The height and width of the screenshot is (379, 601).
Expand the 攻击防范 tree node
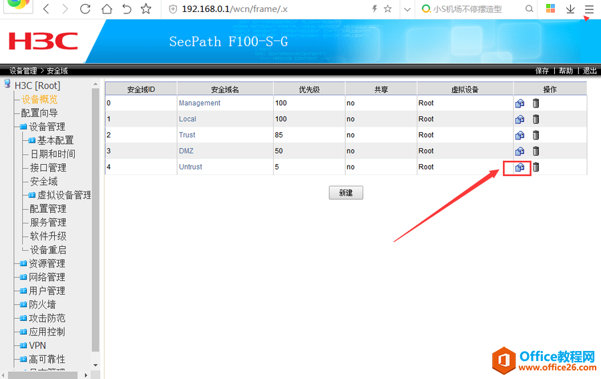(x=23, y=318)
